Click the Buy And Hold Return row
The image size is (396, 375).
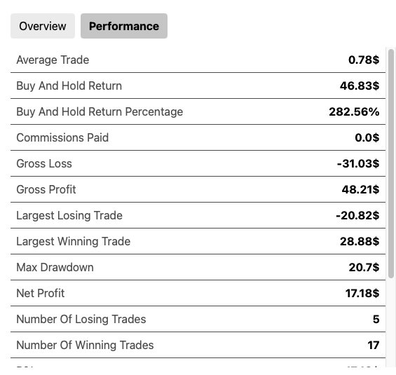198,86
